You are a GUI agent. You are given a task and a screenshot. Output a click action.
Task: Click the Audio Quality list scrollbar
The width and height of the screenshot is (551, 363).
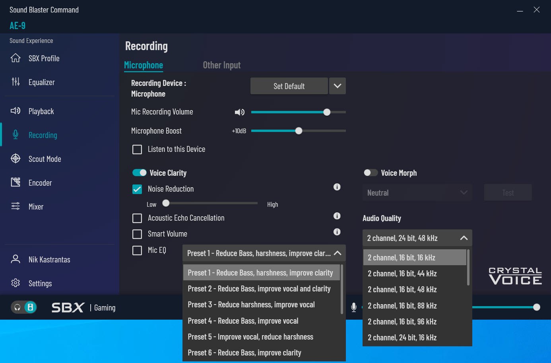point(468,267)
